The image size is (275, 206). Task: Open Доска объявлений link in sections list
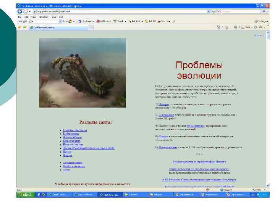click(89, 148)
